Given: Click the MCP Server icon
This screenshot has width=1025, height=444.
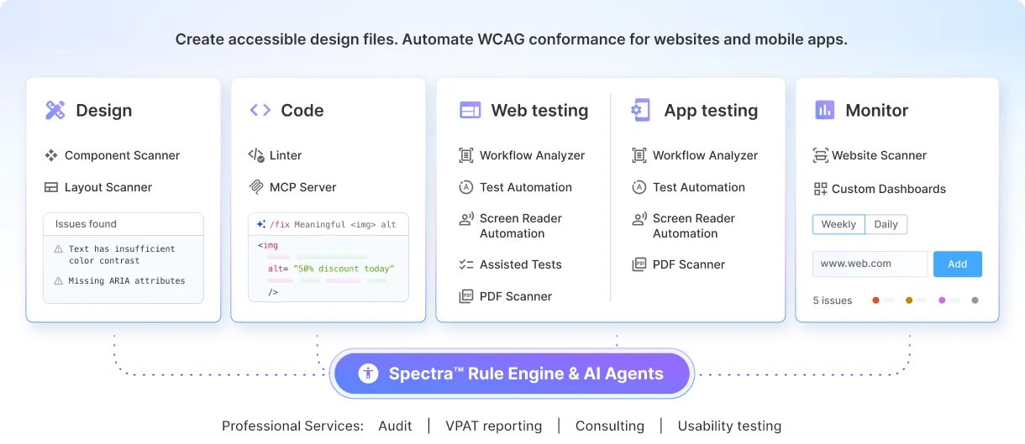Looking at the screenshot, I should point(256,187).
